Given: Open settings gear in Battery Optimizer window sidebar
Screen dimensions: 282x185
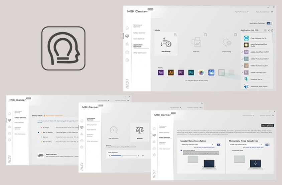Looking at the screenshot, I should pyautogui.click(x=10, y=140).
